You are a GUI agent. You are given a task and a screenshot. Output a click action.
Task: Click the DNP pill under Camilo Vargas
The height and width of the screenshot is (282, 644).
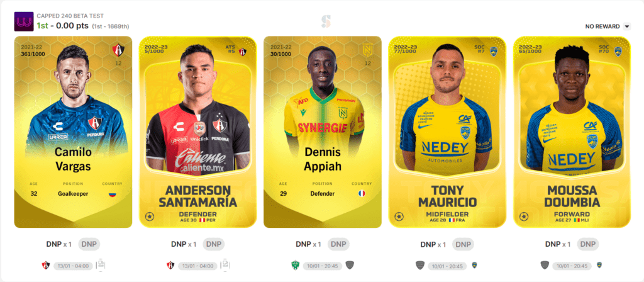tap(89, 244)
